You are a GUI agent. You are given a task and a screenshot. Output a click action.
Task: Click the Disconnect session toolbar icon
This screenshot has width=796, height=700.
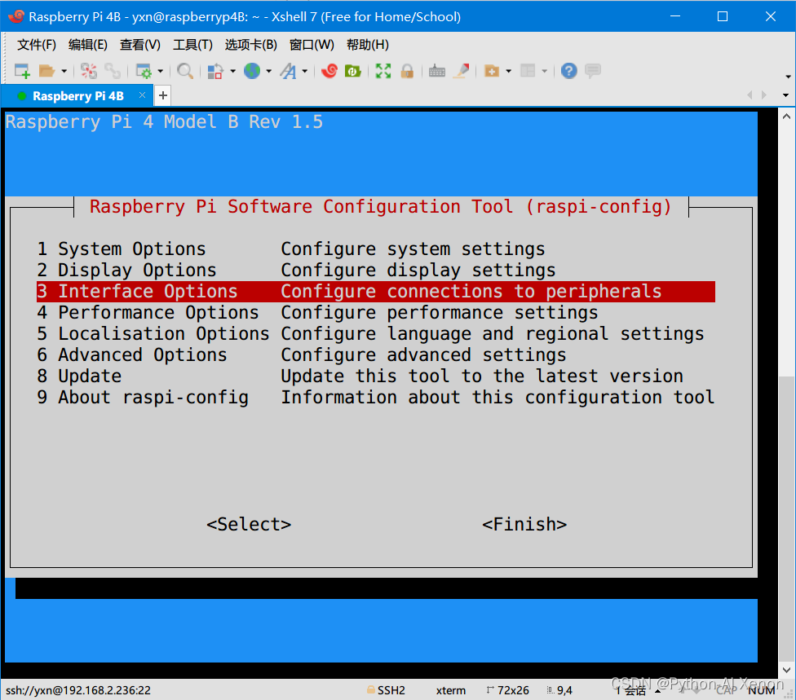tap(89, 71)
